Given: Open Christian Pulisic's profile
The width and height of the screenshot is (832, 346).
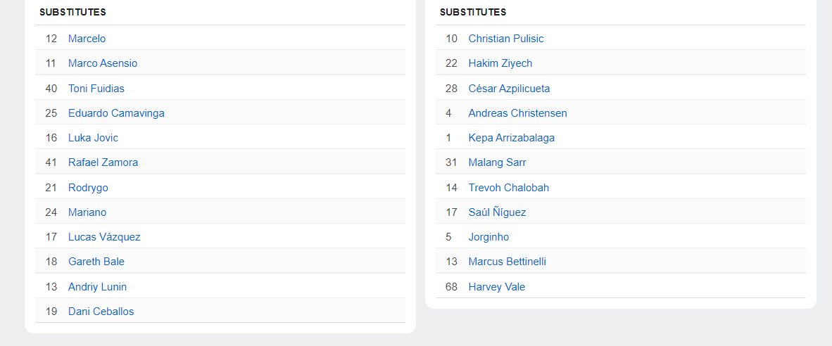Looking at the screenshot, I should pos(506,39).
